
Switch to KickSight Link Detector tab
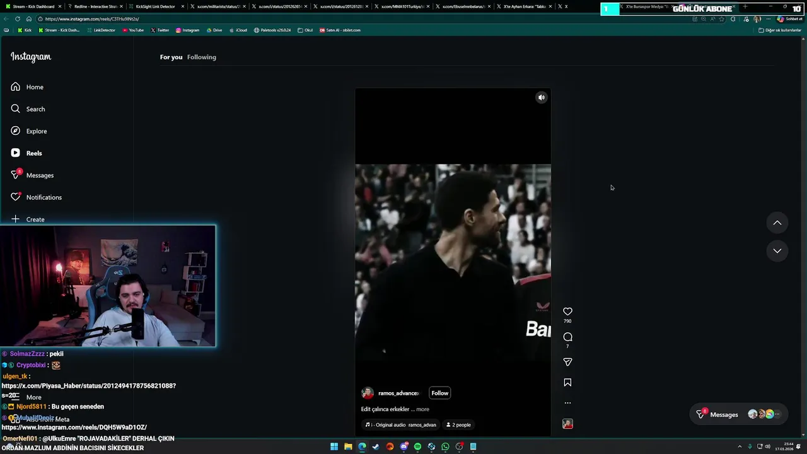click(x=156, y=6)
